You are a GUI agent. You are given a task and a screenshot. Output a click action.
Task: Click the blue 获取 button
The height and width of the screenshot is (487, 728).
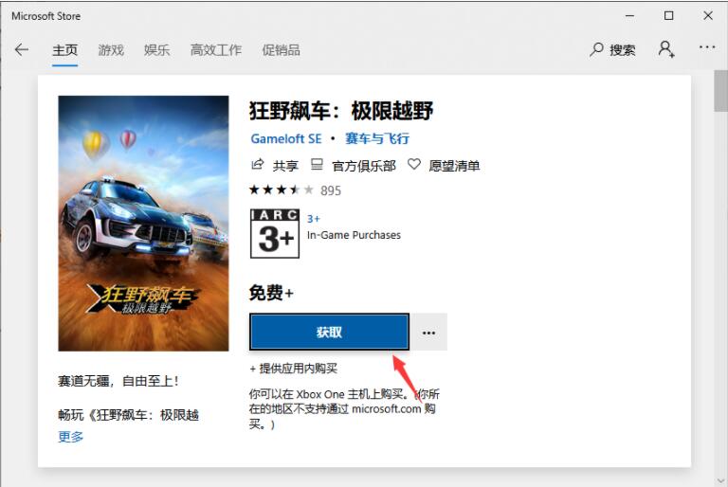329,332
